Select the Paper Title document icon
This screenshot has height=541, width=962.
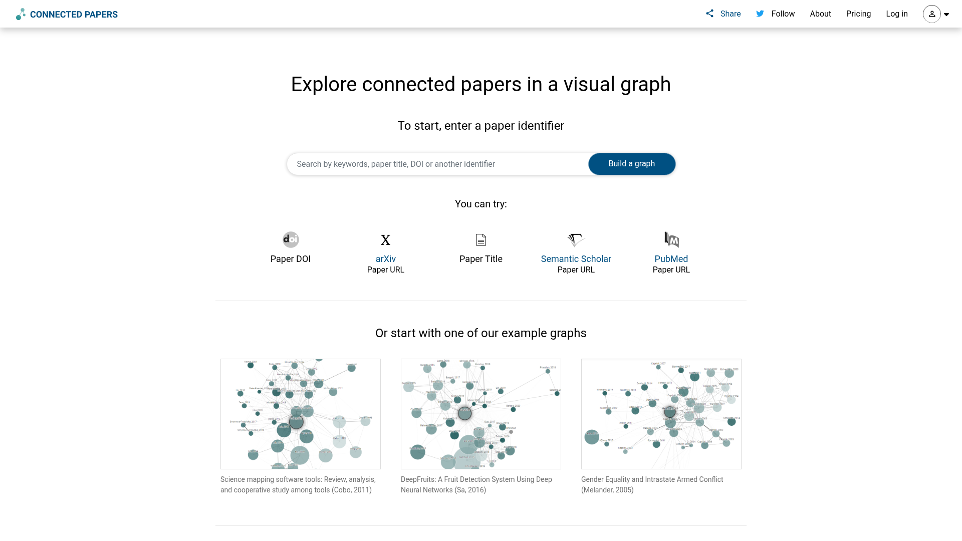[480, 239]
